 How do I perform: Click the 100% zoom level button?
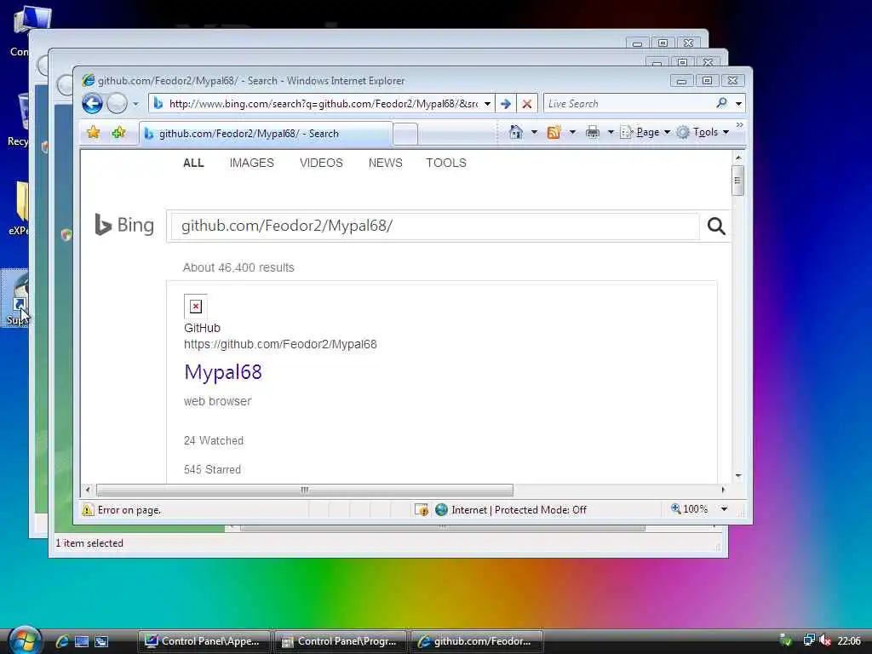pos(690,509)
